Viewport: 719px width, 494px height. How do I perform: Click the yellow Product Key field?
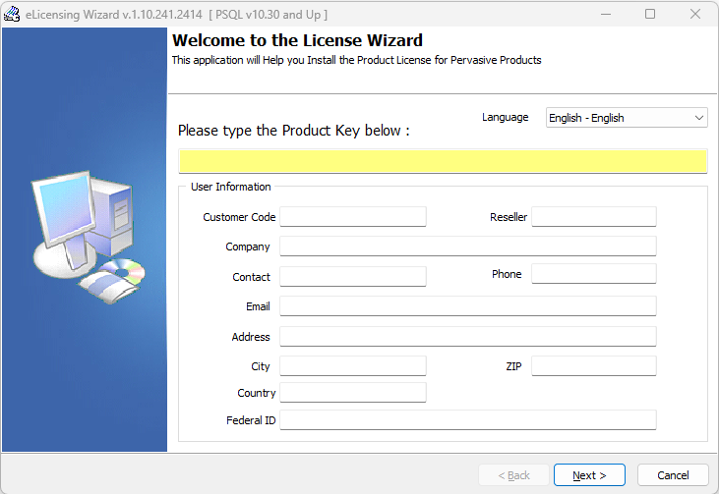coord(443,161)
